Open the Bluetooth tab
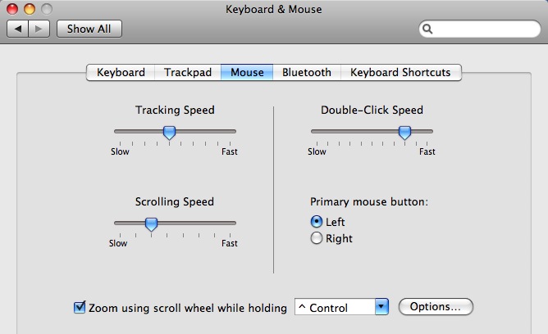Viewport: 548px width, 334px height. click(x=307, y=73)
